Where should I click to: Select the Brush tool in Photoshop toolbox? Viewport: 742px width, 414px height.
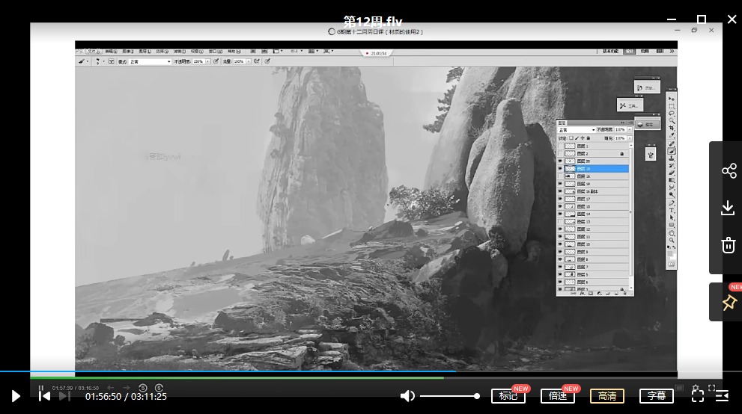point(672,151)
